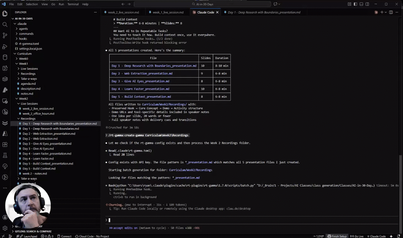The width and height of the screenshot is (403, 238).
Task: Split the editor right
Action: coord(391,12)
